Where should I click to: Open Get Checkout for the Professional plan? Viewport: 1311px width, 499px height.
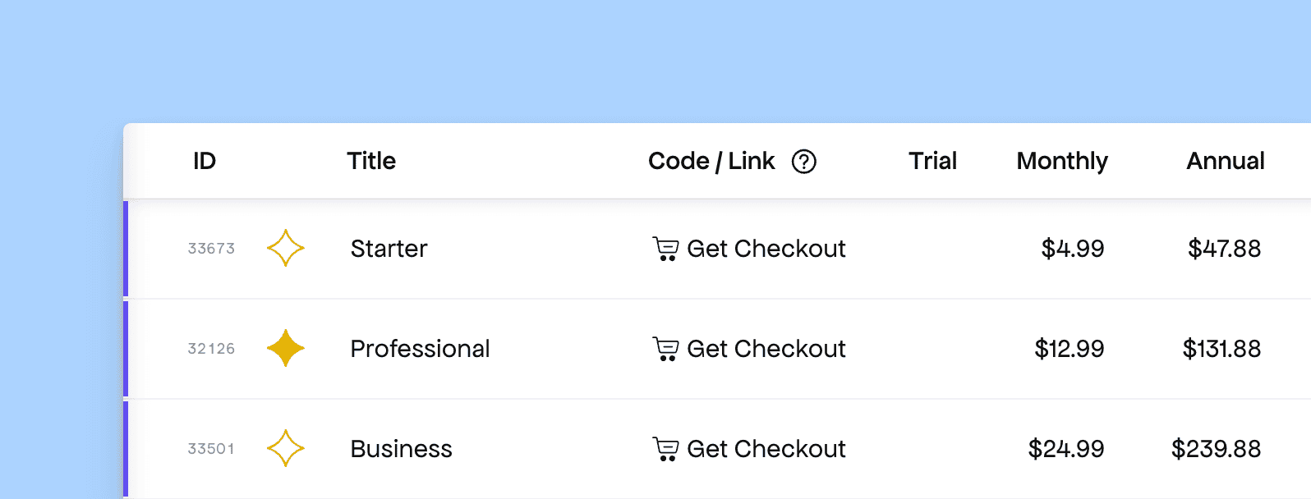[766, 349]
